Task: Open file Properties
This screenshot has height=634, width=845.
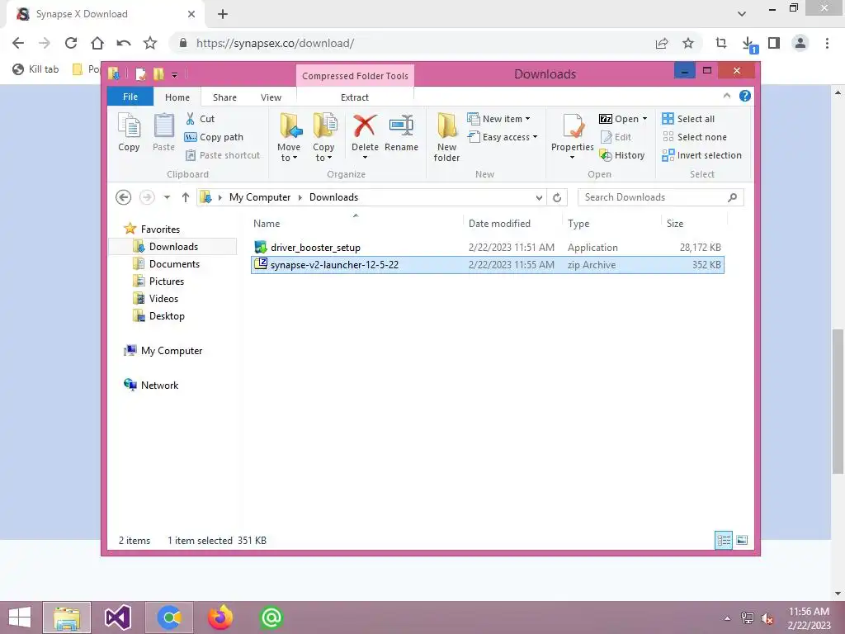Action: point(573,138)
